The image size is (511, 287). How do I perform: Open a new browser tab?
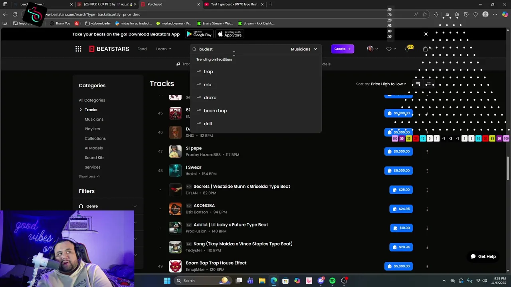tap(271, 4)
